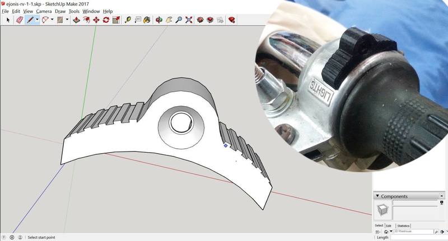Activate the Tape Measure tool
This screenshot has width=448, height=241.
127,20
